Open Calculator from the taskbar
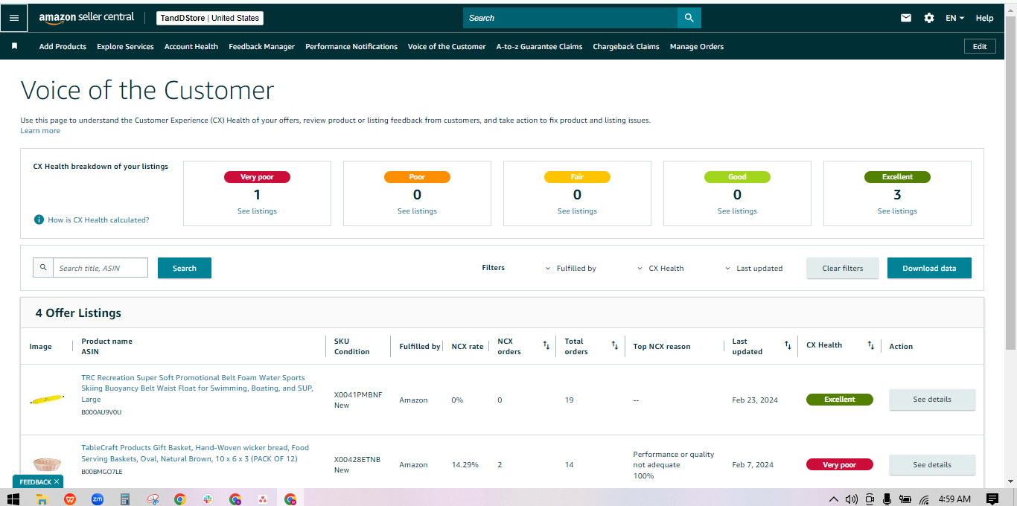This screenshot has height=506, width=1017. coord(125,499)
